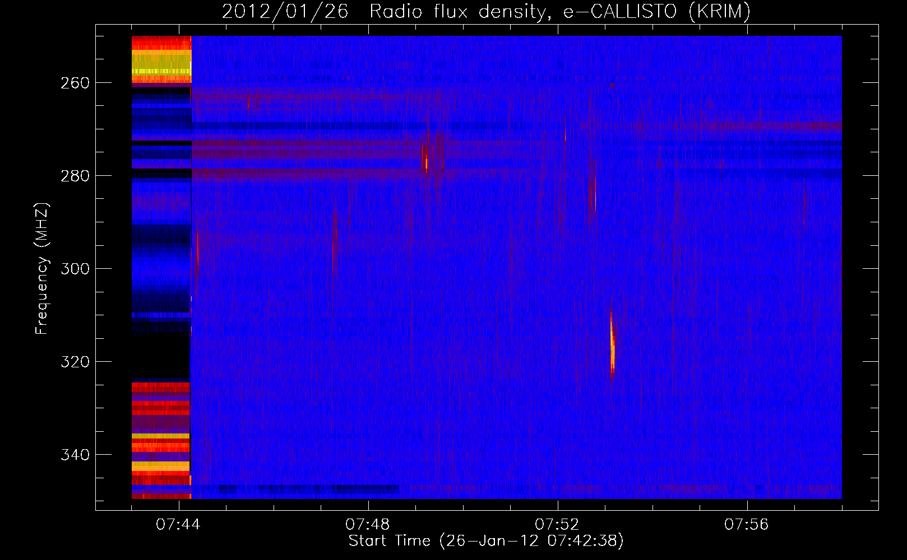Click the 07:56 time tick label
This screenshot has width=907, height=560.
pyautogui.click(x=747, y=525)
